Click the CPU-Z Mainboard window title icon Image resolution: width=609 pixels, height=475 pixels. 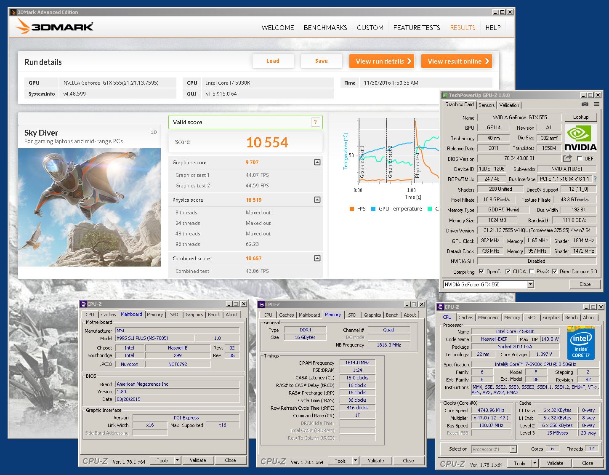(83, 304)
